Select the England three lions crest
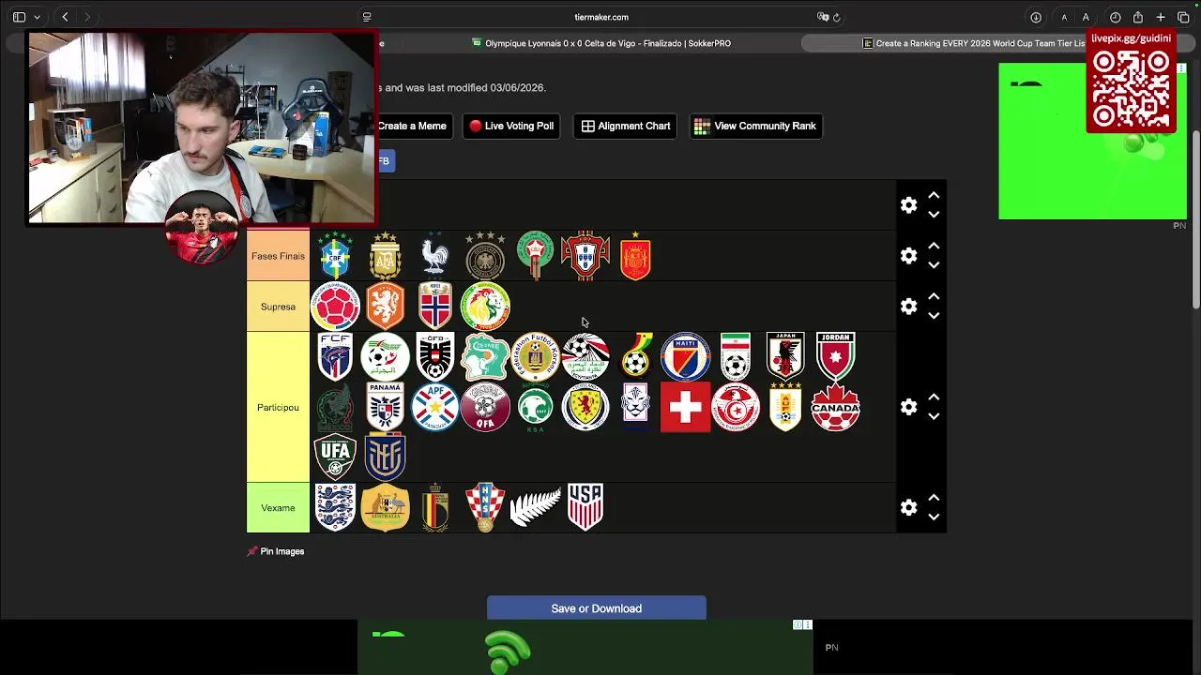1201x675 pixels. (335, 507)
